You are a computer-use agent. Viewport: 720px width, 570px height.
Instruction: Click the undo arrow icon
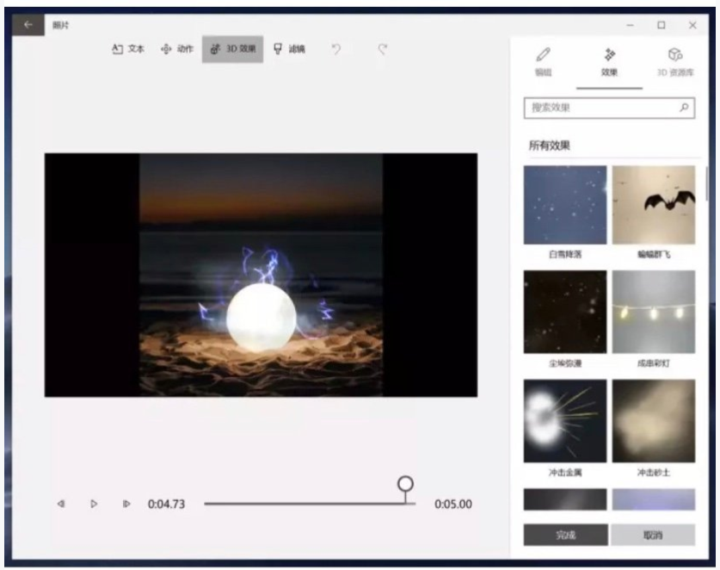point(336,49)
